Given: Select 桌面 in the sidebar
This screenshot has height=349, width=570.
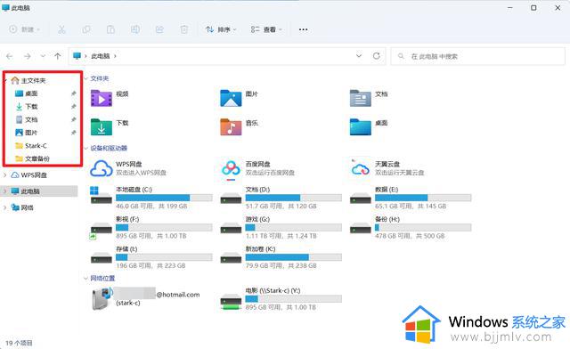Looking at the screenshot, I should [31, 93].
